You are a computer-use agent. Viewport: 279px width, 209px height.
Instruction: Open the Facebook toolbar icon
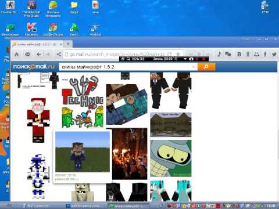tap(265, 54)
